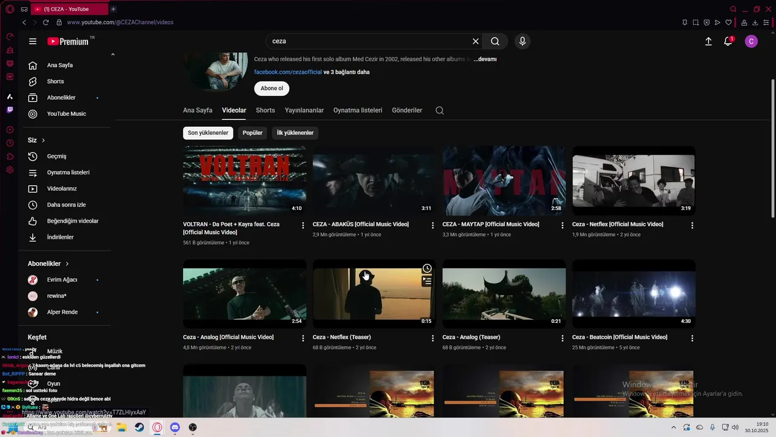Open more options for Beatcoin video
The image size is (776, 437).
click(x=692, y=338)
